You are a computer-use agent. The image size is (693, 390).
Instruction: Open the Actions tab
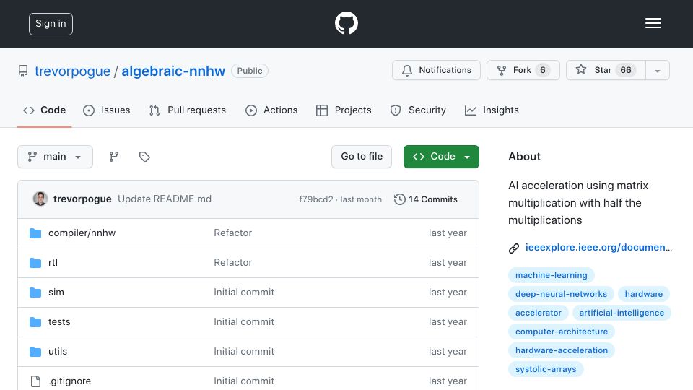(x=271, y=110)
